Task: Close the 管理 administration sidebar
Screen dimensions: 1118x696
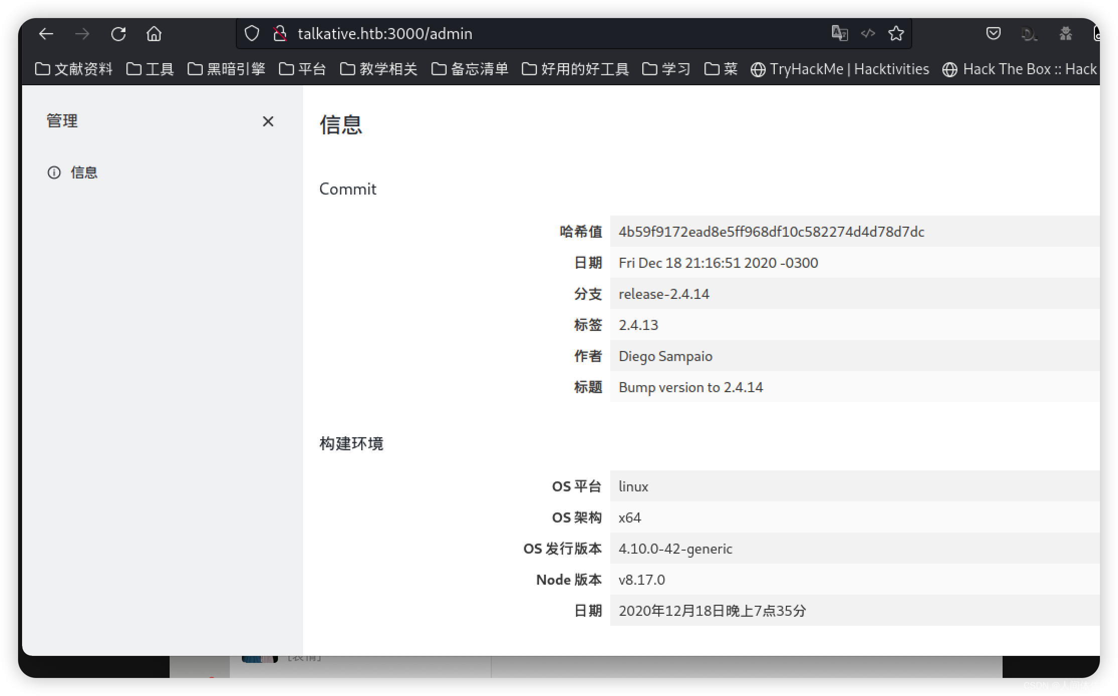Action: [x=268, y=121]
